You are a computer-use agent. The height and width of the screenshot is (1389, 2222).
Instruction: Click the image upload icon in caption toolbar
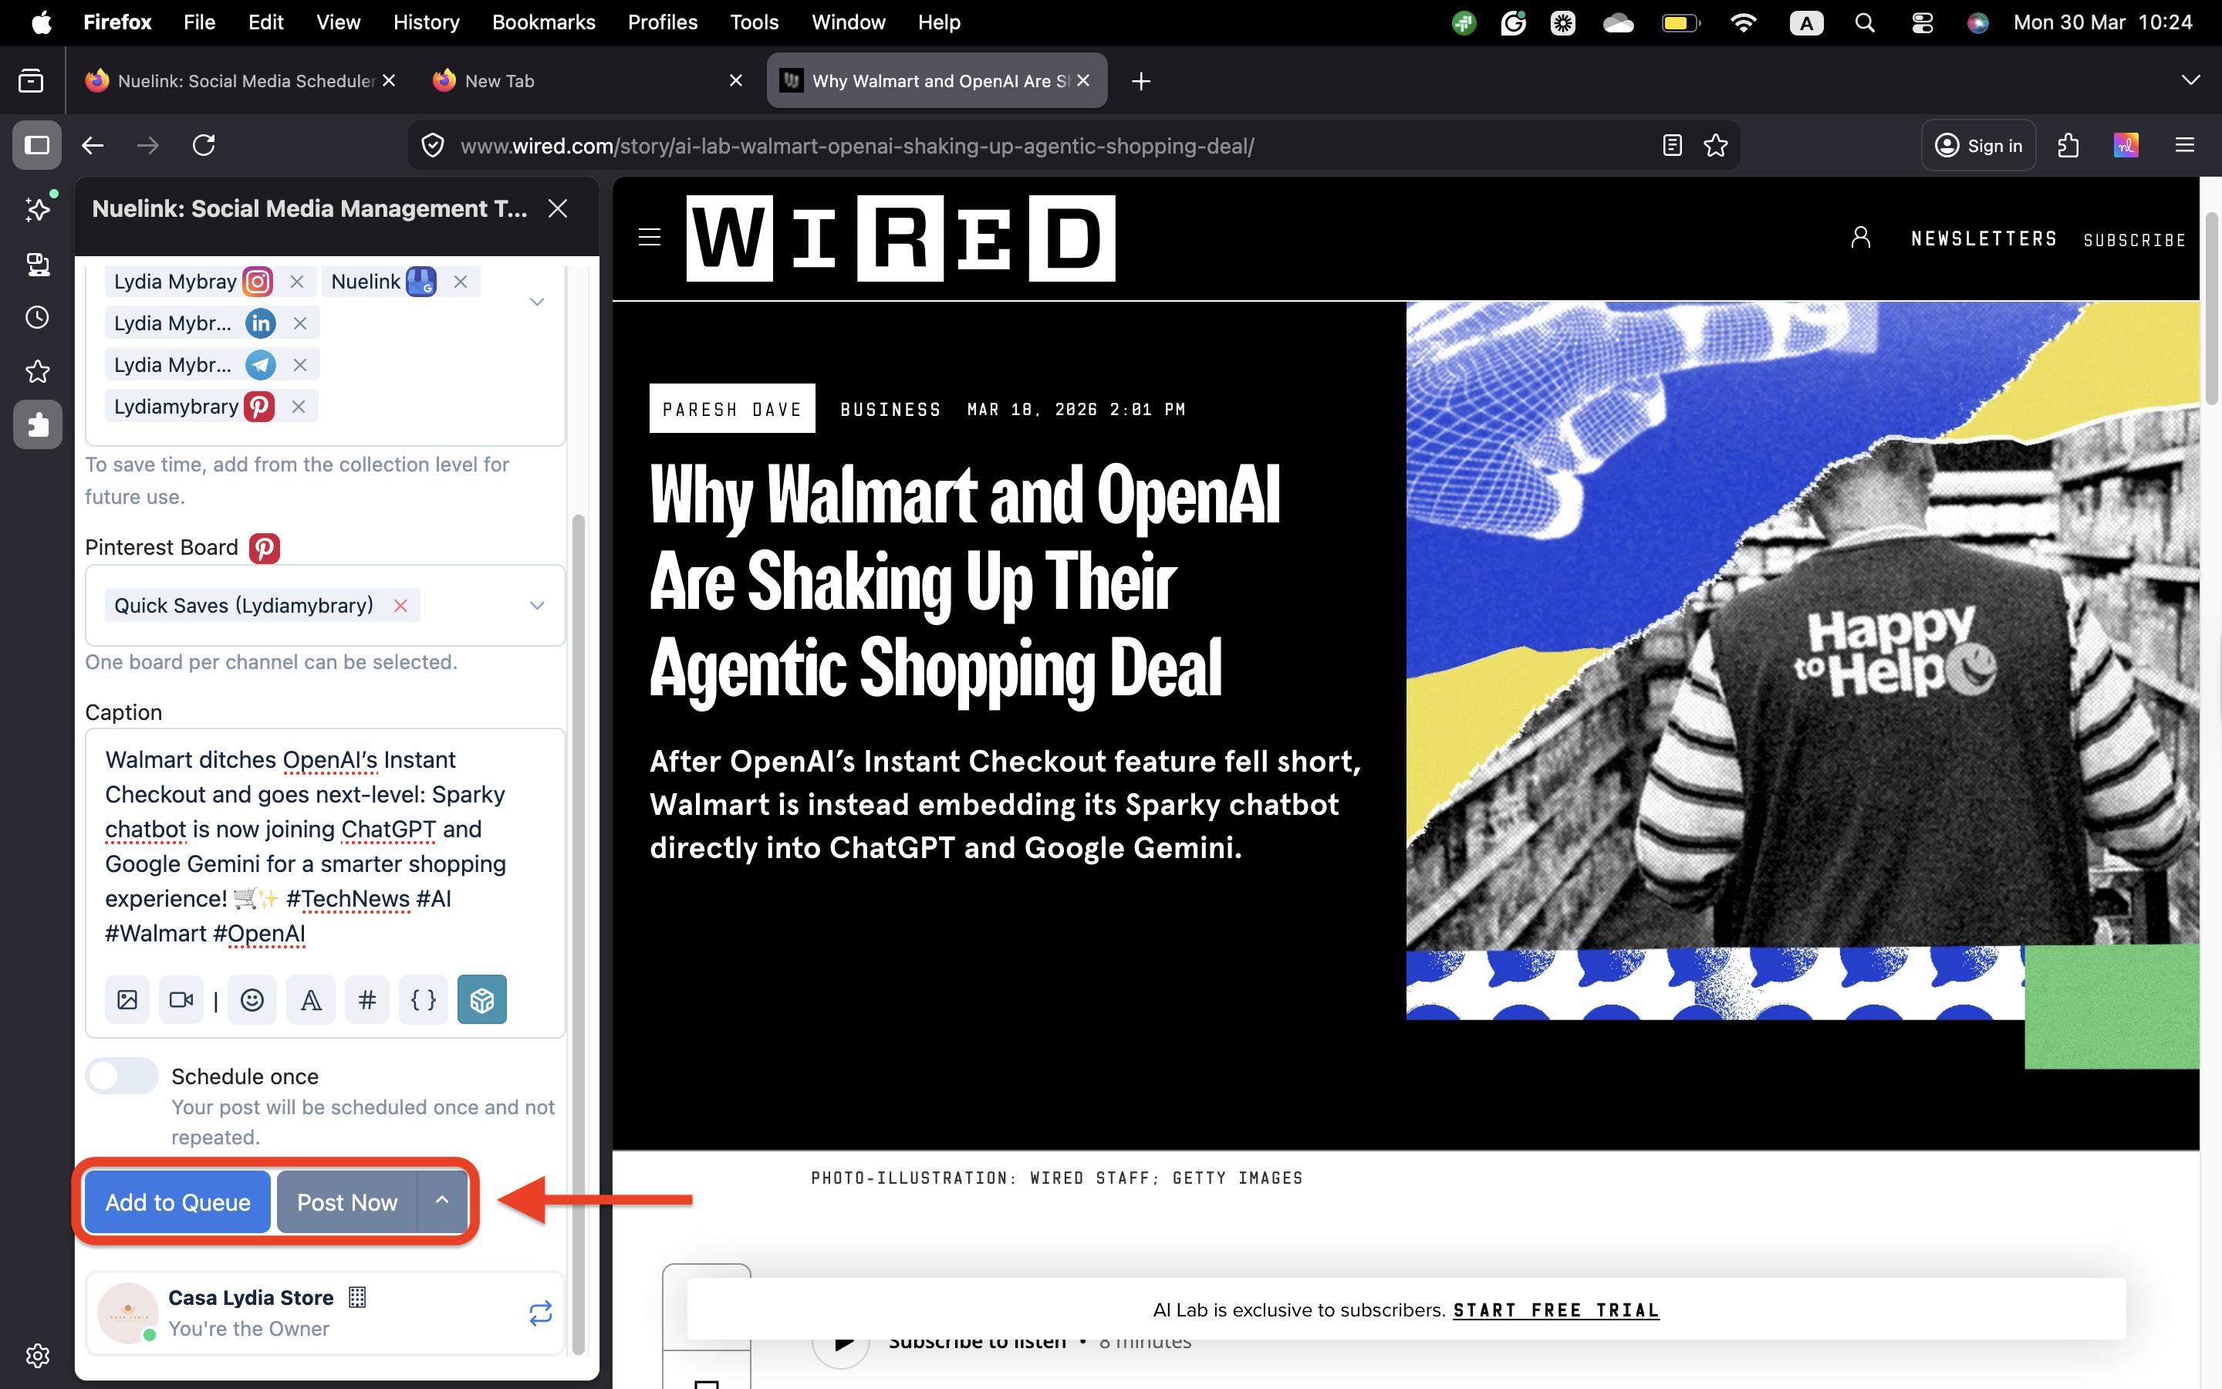coord(127,999)
